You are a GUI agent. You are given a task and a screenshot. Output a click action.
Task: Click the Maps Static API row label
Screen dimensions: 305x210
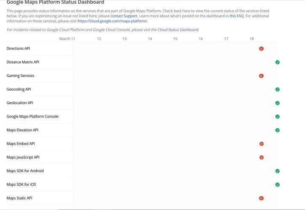(19, 198)
